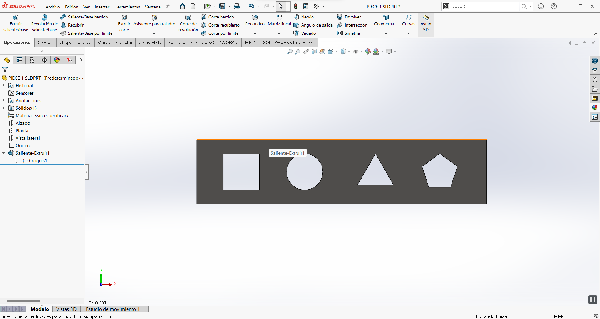Open SOLIDWORKS Resources in task pane
Viewport: 600px width, 319px height.
(x=595, y=70)
